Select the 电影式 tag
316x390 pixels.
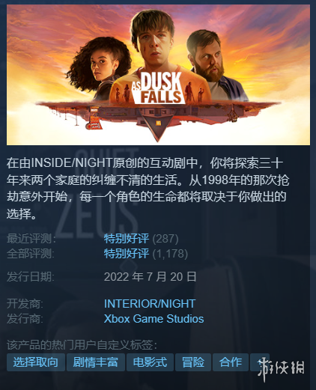(x=150, y=362)
